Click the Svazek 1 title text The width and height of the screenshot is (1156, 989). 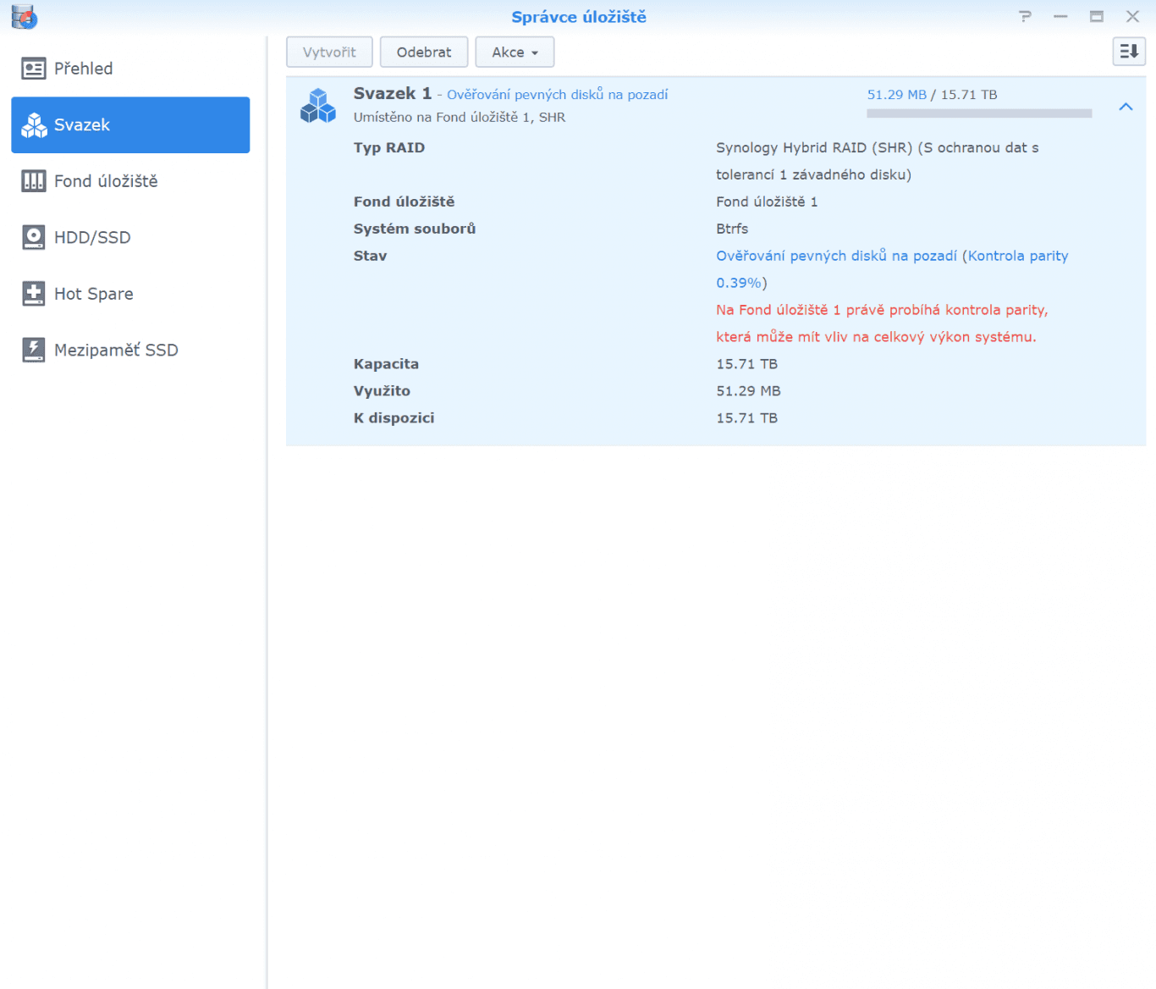pos(393,93)
